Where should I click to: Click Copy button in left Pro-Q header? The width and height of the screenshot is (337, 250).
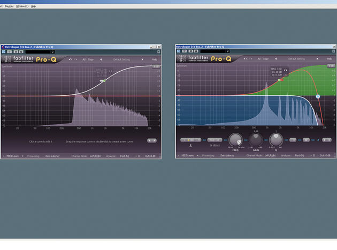coord(91,59)
